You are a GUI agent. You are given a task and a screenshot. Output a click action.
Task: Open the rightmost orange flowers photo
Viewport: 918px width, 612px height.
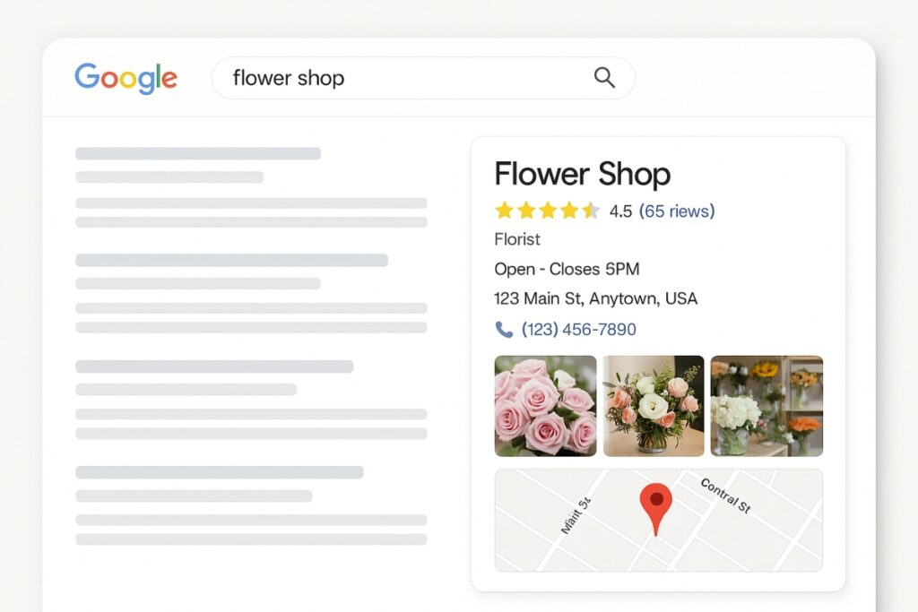coord(766,405)
